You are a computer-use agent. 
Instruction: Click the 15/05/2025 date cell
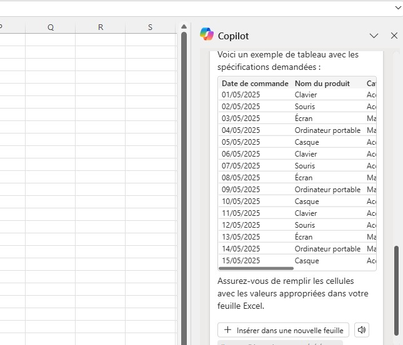coord(241,261)
